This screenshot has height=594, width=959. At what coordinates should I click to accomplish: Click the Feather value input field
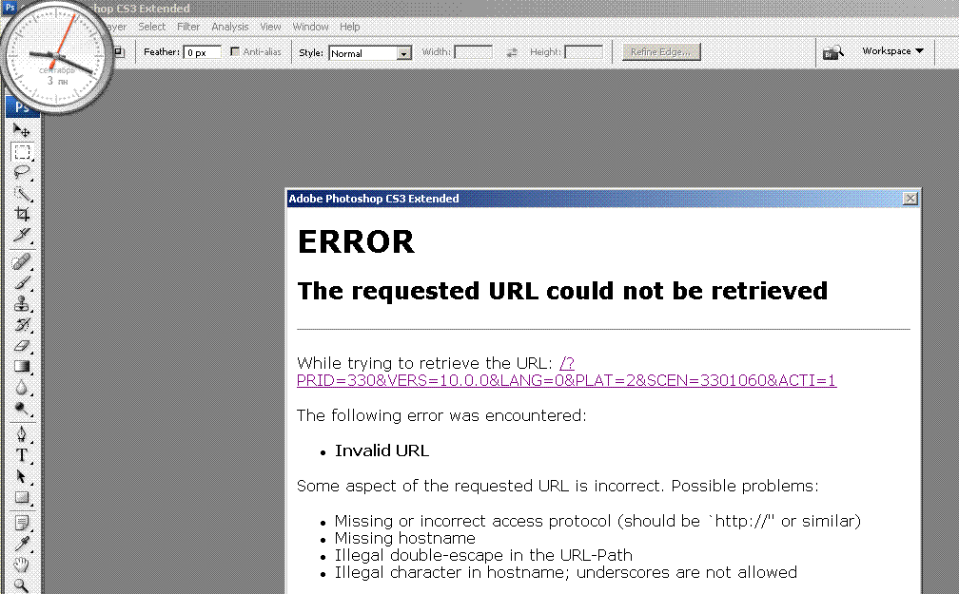point(202,52)
